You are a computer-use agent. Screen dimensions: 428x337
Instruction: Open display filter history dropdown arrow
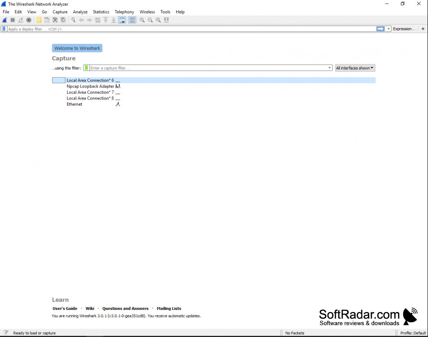[x=389, y=29]
